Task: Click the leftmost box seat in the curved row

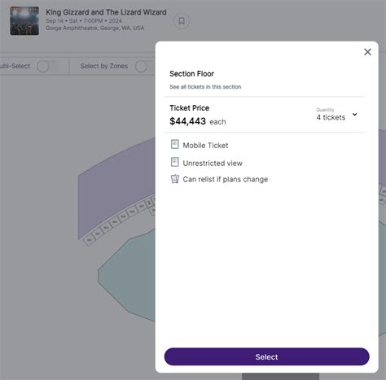Action: pyautogui.click(x=89, y=240)
